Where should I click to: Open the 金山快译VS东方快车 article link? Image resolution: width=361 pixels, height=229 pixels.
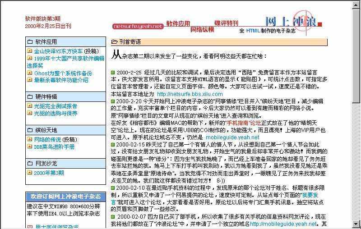tap(58, 51)
